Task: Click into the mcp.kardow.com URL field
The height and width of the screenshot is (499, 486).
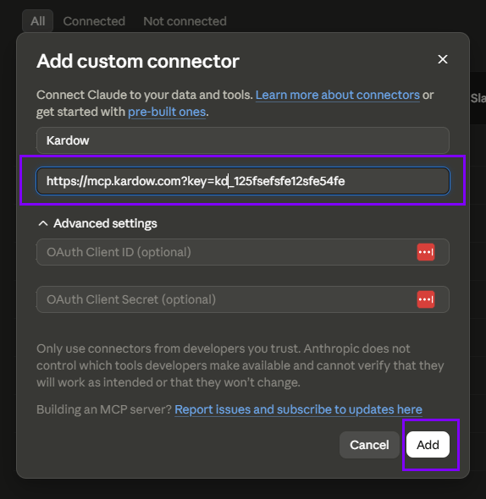Action: 243,181
